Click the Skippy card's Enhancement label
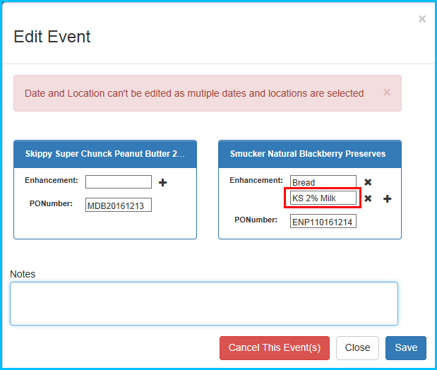437x370 pixels. [x=52, y=180]
